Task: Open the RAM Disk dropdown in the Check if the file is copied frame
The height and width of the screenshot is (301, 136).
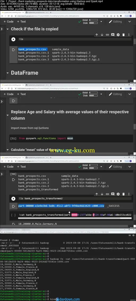Action: 101,22
